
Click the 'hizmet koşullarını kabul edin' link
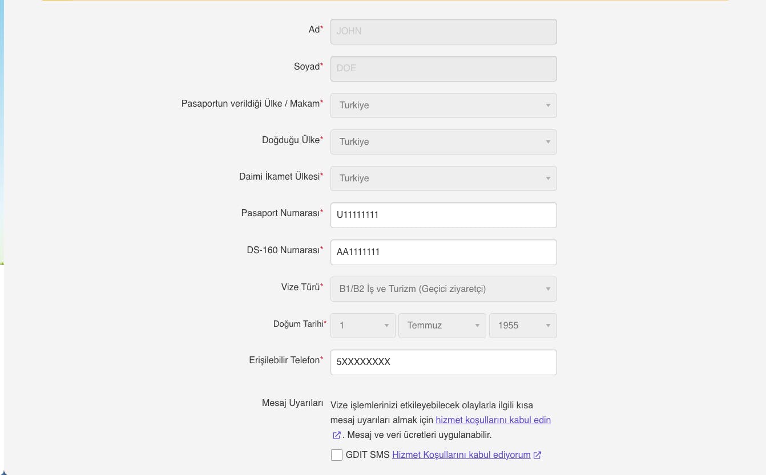pos(493,420)
